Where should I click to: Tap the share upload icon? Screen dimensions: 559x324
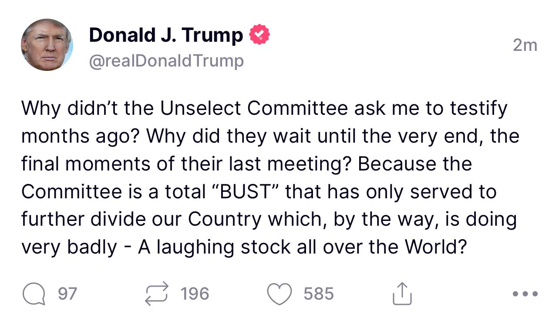tap(402, 294)
